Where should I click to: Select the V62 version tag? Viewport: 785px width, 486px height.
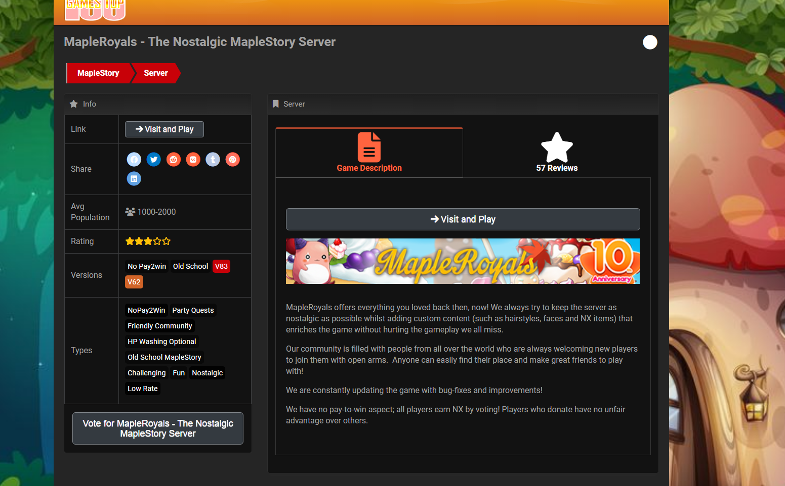click(134, 282)
